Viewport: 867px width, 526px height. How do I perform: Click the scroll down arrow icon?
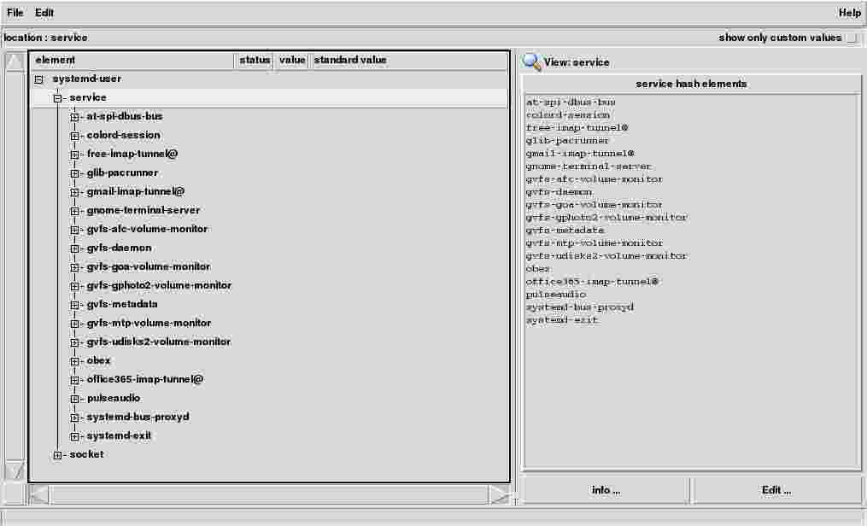coord(15,470)
